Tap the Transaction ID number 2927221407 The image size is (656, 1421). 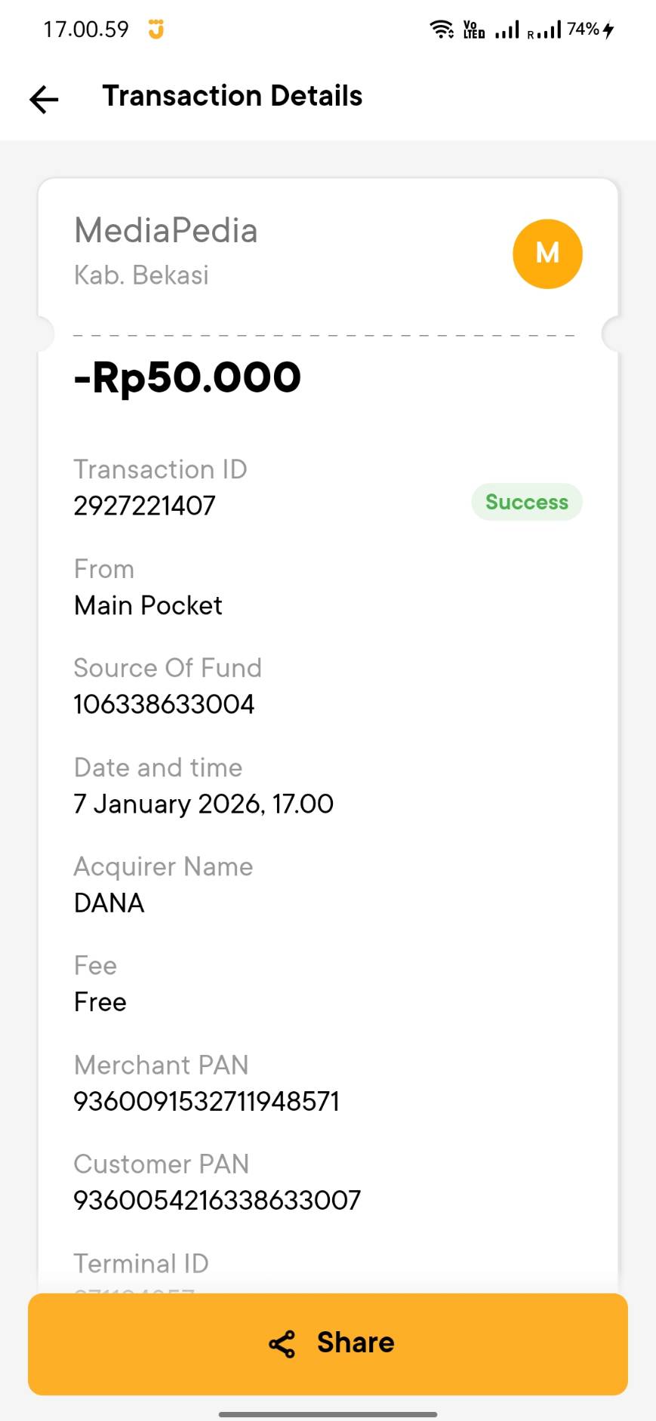(x=144, y=506)
